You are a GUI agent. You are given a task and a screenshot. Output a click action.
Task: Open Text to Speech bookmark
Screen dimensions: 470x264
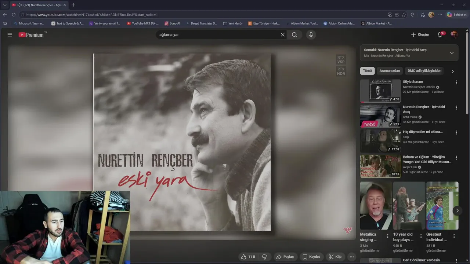(x=68, y=23)
